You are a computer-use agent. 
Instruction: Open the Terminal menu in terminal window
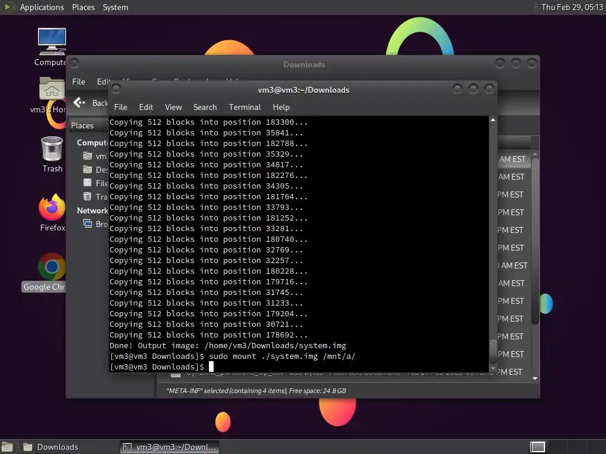pyautogui.click(x=244, y=107)
